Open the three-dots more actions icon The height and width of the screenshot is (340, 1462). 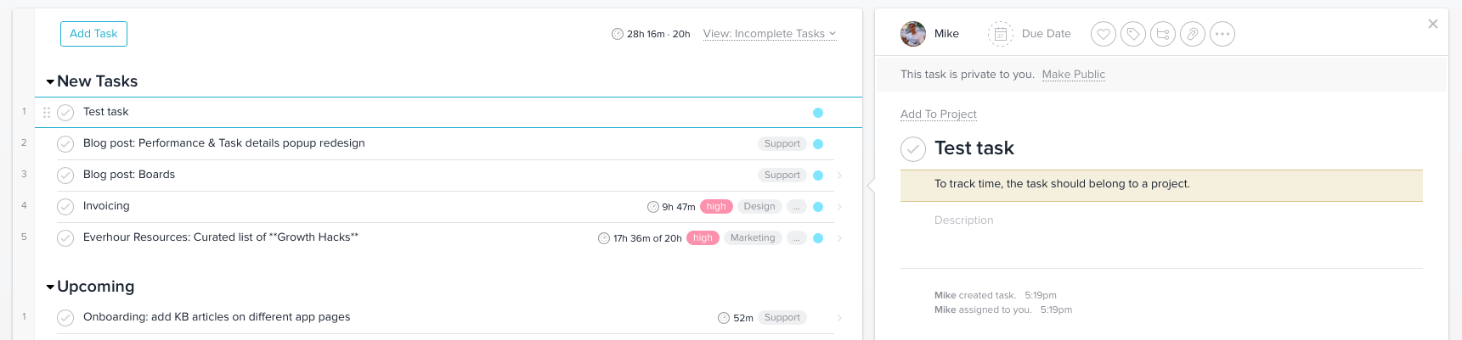pos(1222,34)
